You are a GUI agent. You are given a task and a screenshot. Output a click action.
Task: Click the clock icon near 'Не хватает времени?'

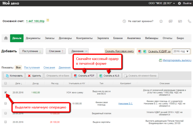[124, 21]
